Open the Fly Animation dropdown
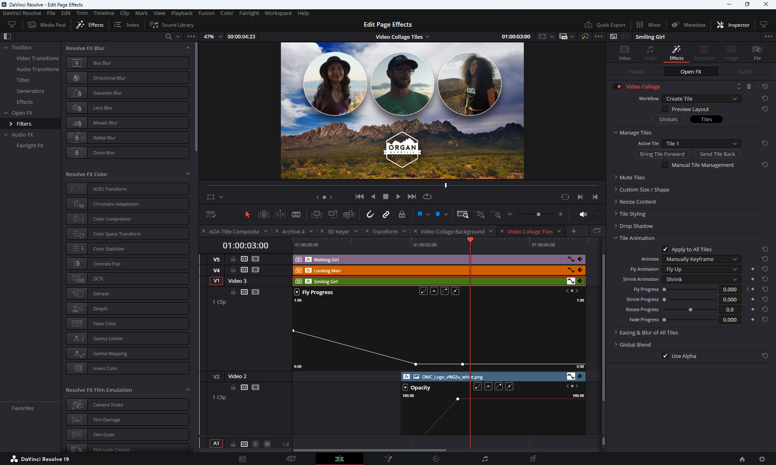 (x=701, y=269)
